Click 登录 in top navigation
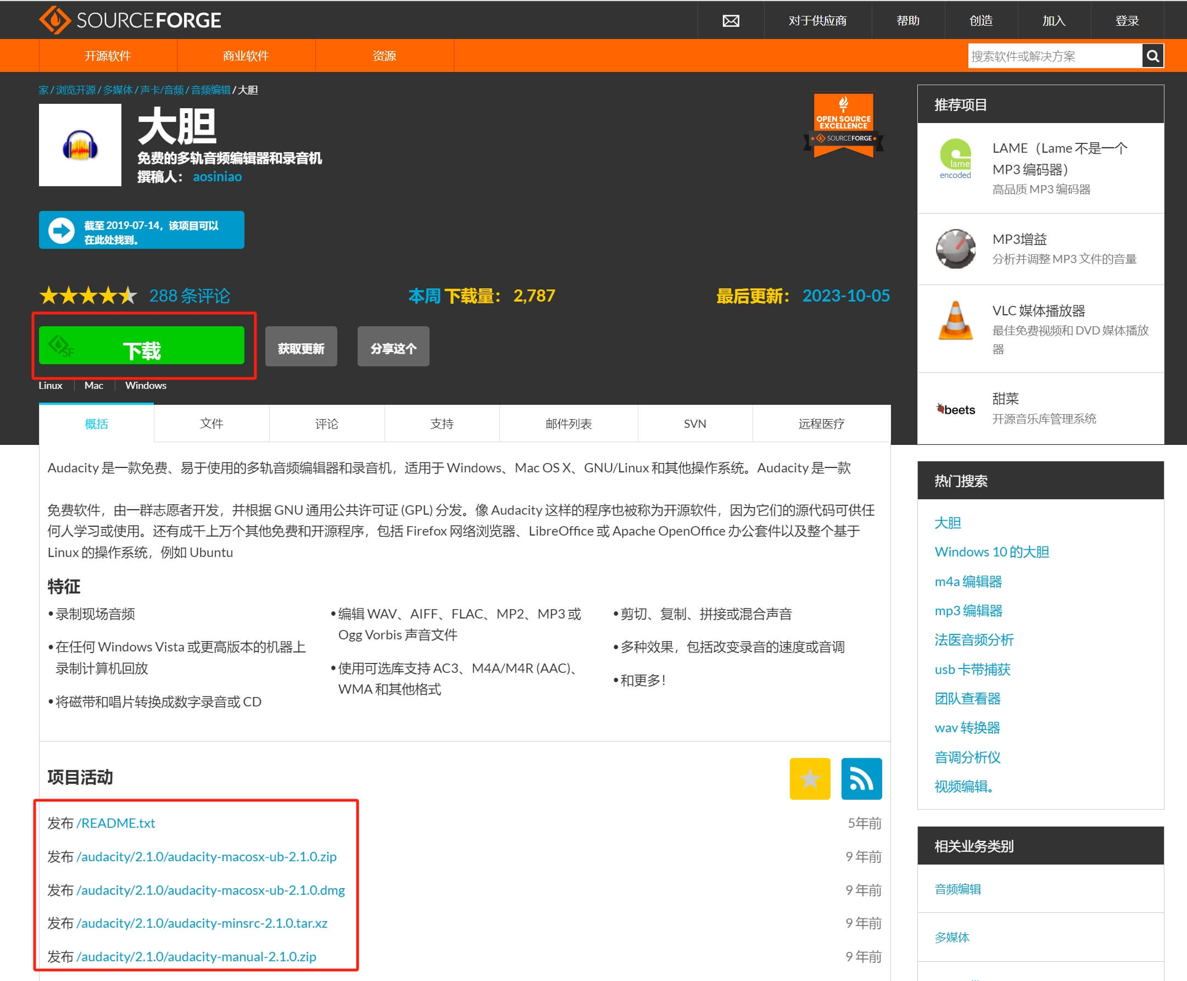The height and width of the screenshot is (981, 1187). [x=1127, y=21]
